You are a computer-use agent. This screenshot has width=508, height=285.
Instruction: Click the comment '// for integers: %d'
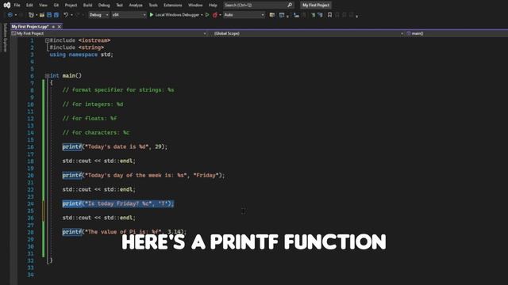(x=93, y=104)
